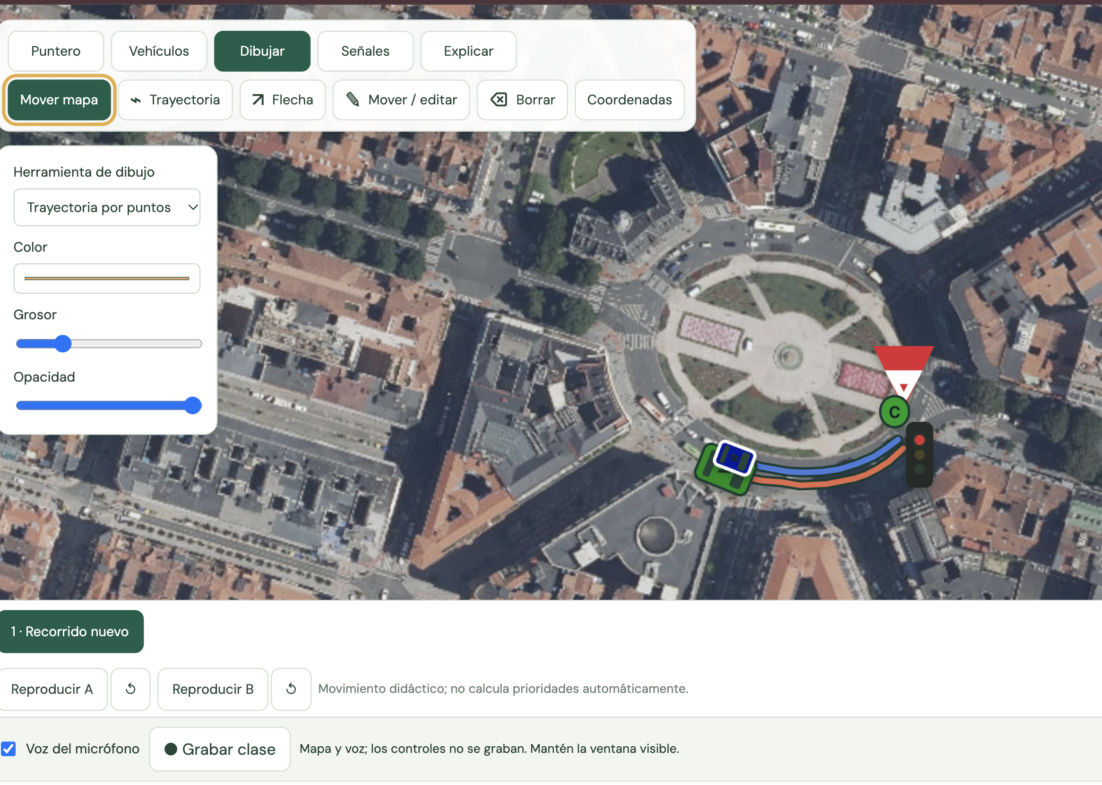Select the Flecha arrow tool
1102x785 pixels.
[283, 100]
